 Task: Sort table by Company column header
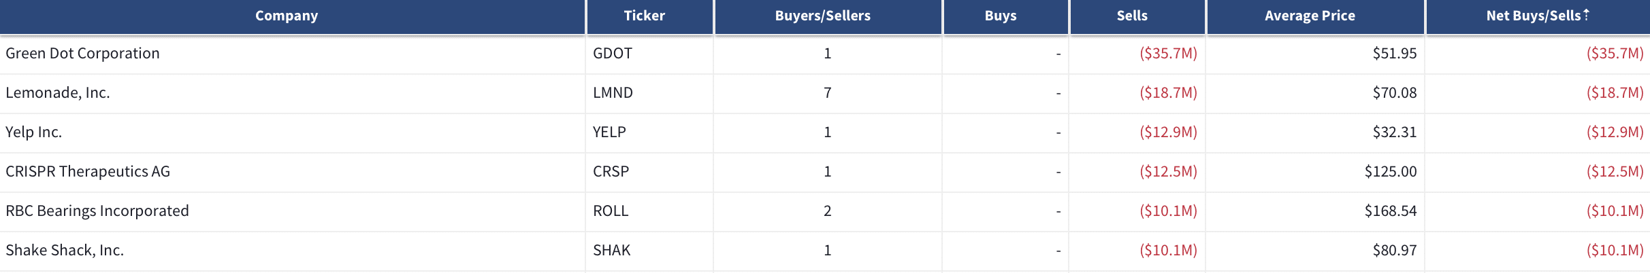point(287,16)
